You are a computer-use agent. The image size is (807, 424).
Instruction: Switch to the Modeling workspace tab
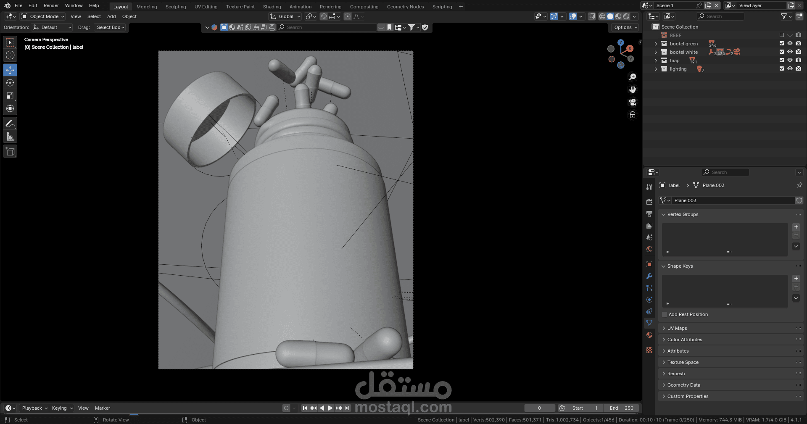coord(147,7)
